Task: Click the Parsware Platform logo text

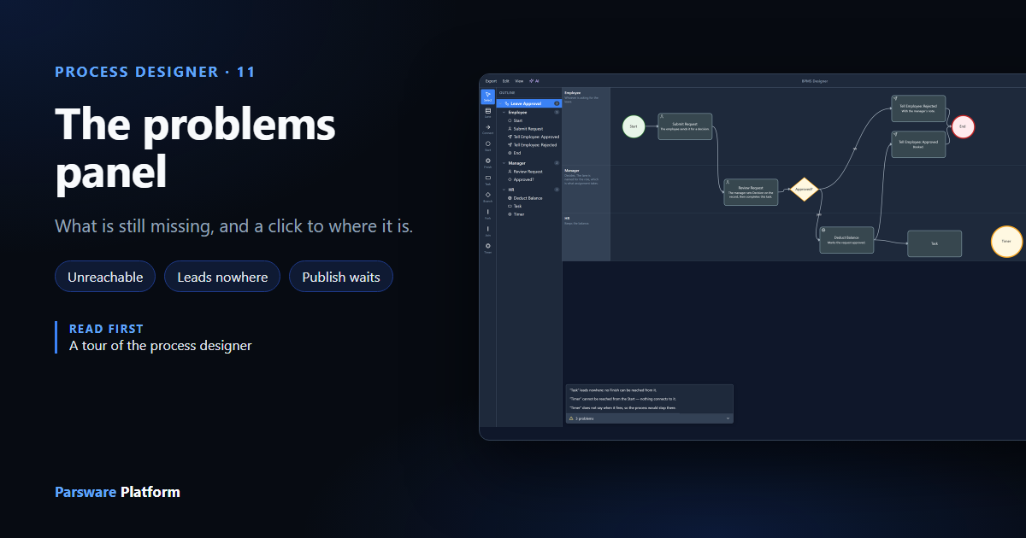Action: [x=117, y=492]
